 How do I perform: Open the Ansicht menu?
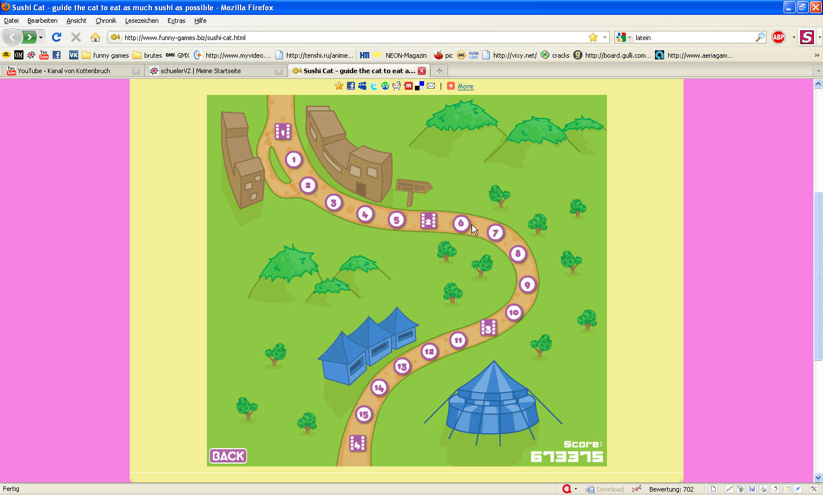77,21
